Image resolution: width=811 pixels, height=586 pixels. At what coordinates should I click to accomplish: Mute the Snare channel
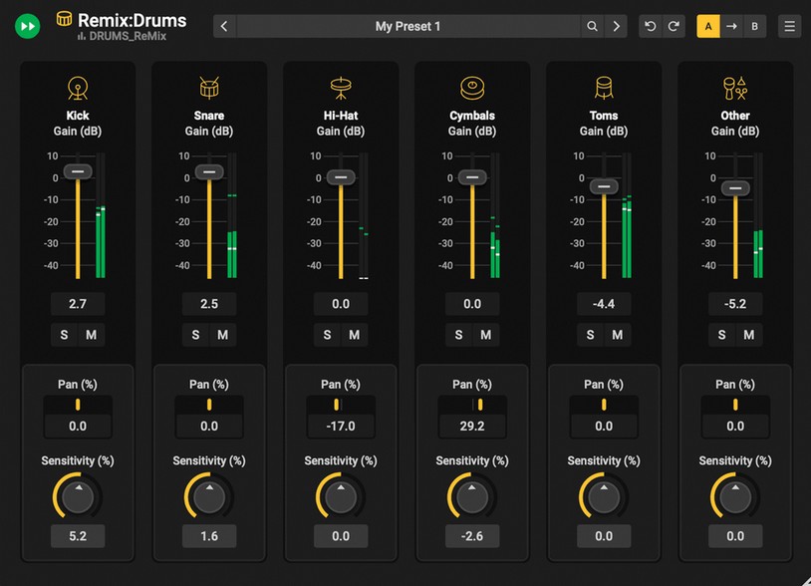[222, 335]
